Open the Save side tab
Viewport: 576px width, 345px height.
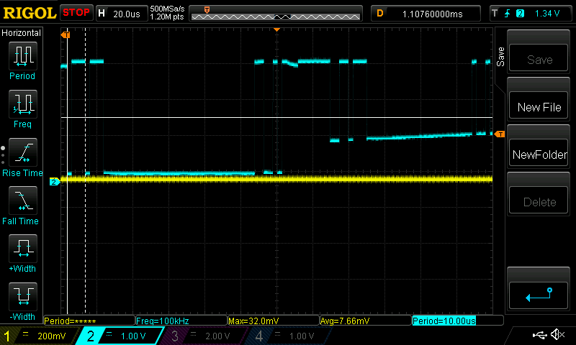(500, 57)
